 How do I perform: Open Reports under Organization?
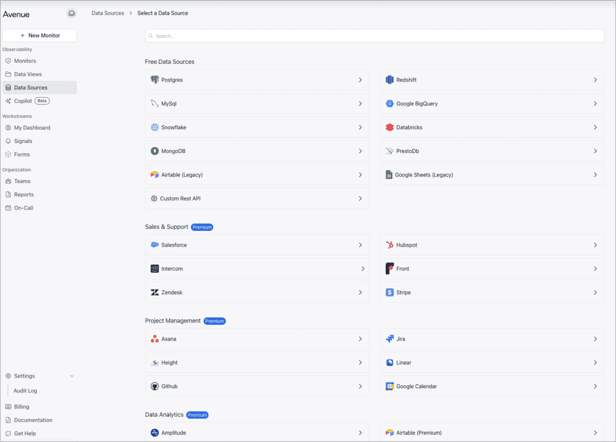[39, 195]
